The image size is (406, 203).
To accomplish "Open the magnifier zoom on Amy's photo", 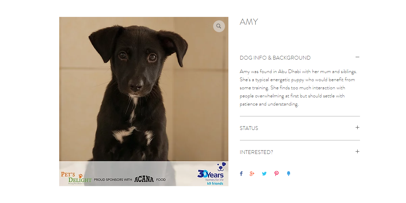I will tap(219, 26).
